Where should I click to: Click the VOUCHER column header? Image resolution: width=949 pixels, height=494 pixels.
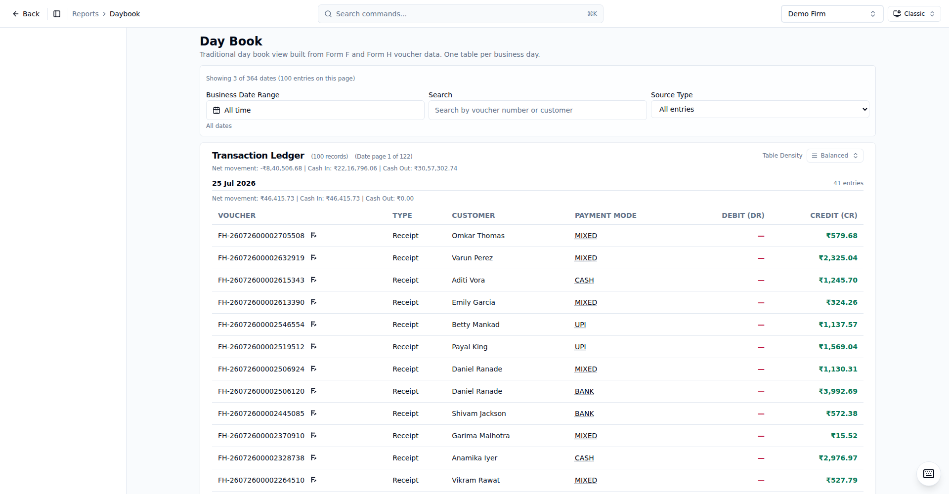tap(237, 215)
